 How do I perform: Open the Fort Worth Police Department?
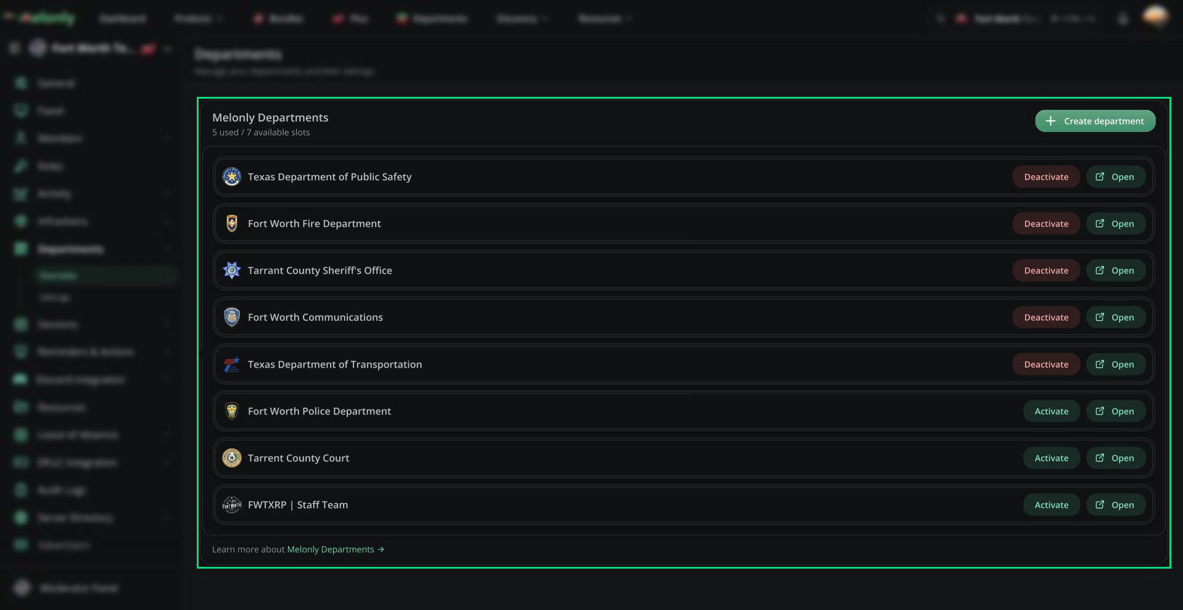point(1115,411)
